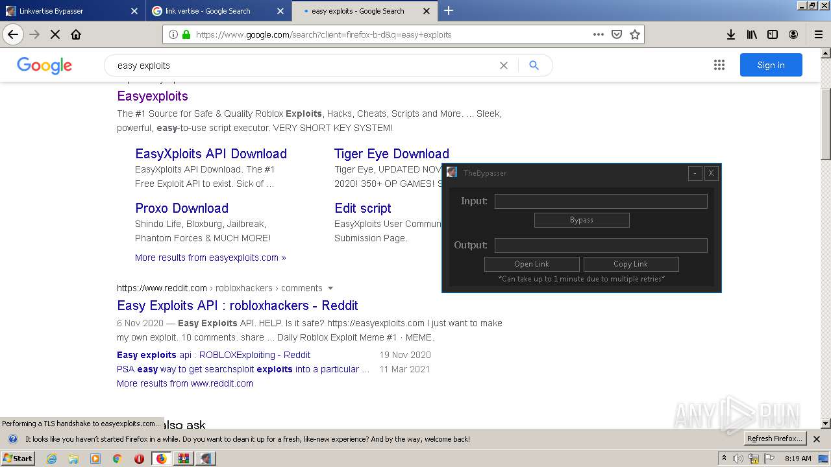Close the Linkvertise Bypasser tab
Screen dimensions: 831x467
click(x=134, y=11)
